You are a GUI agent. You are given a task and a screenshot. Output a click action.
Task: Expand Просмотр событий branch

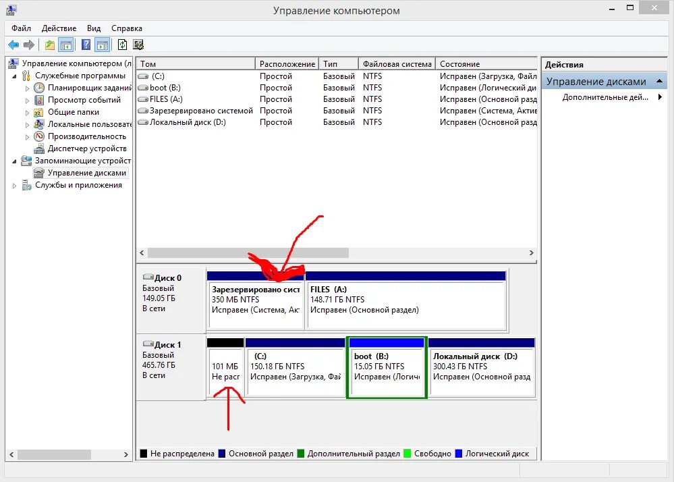(27, 100)
